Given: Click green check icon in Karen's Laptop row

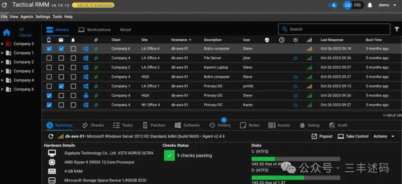Looking at the screenshot, I should coord(96,68).
